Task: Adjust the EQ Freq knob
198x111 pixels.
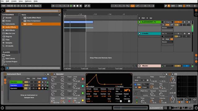Action: click(x=173, y=80)
